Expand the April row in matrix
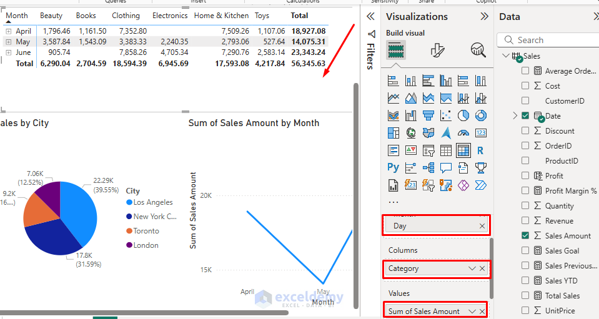The width and height of the screenshot is (599, 319). coord(8,31)
